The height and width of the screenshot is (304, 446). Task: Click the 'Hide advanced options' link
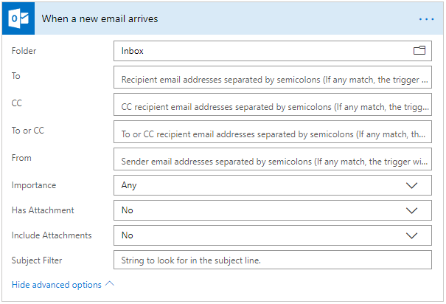tap(57, 285)
